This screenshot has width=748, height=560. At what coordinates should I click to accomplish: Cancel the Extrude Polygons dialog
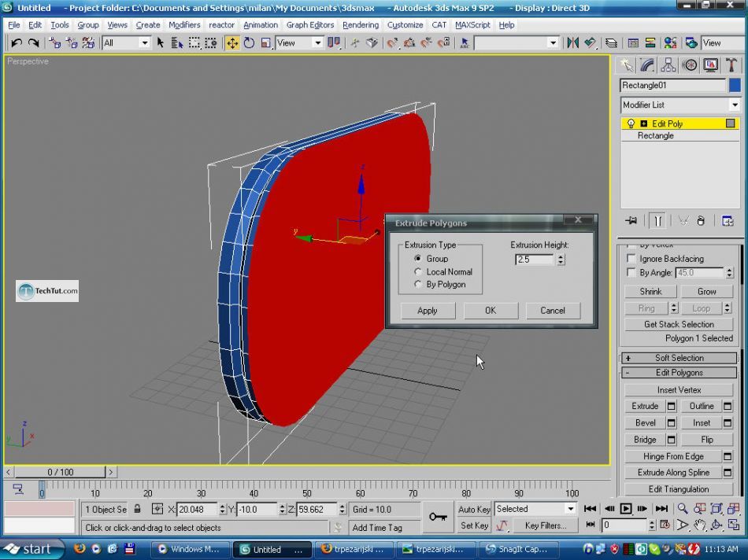click(553, 310)
